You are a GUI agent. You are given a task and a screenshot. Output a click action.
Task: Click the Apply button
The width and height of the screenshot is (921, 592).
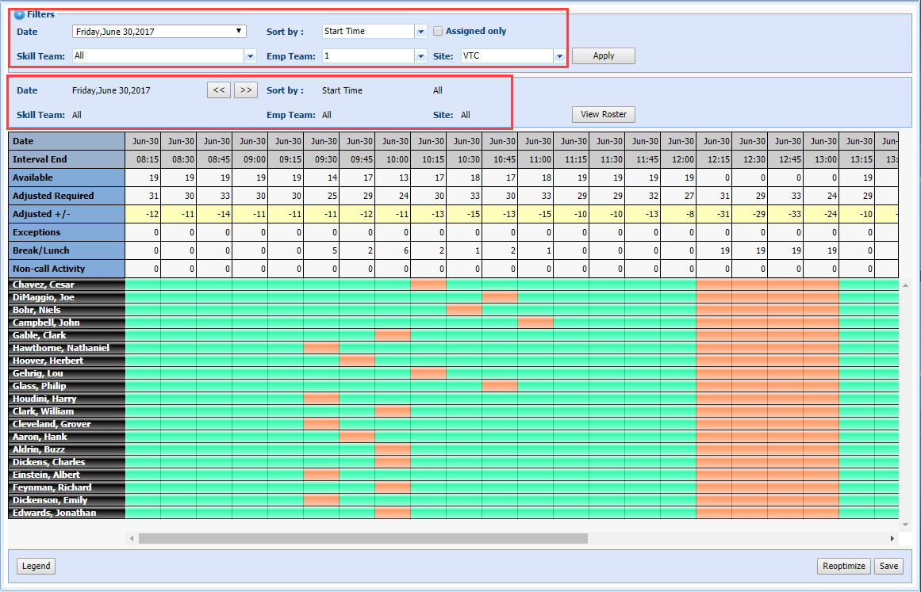pyautogui.click(x=603, y=56)
